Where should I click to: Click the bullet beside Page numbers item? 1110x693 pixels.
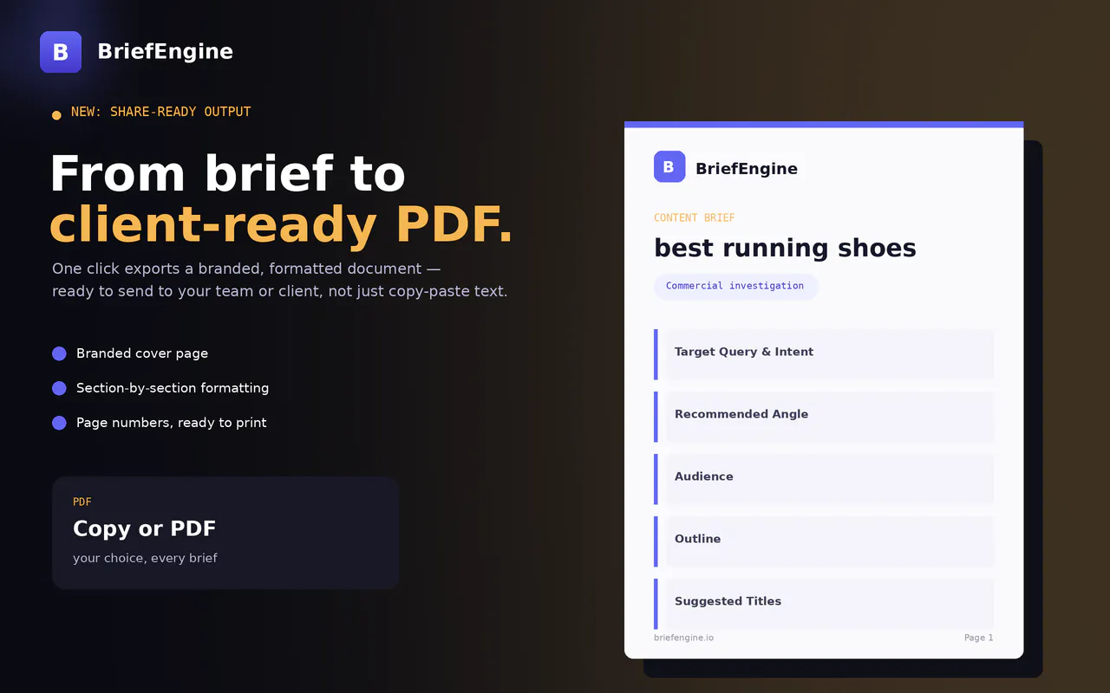coord(59,423)
